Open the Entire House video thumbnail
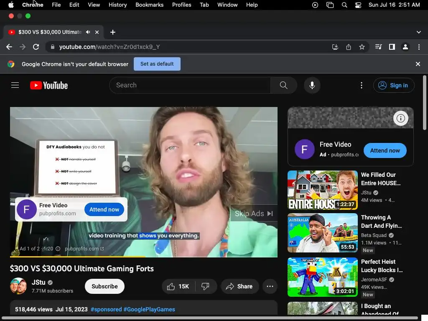This screenshot has height=321, width=428. (x=323, y=190)
